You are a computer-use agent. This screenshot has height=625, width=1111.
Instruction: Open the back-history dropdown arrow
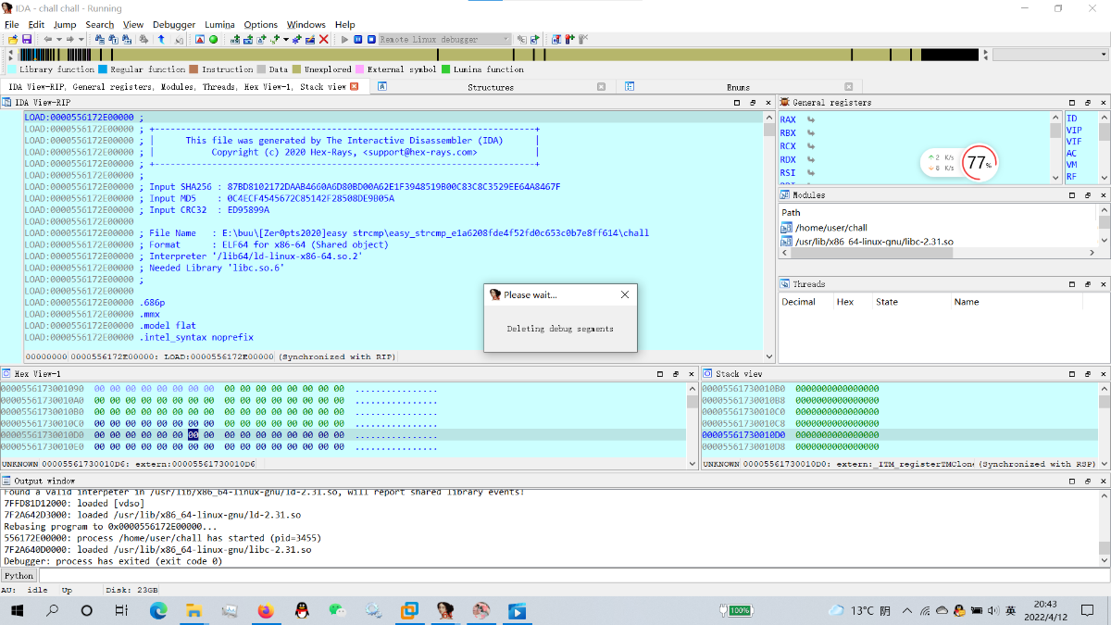(59, 39)
